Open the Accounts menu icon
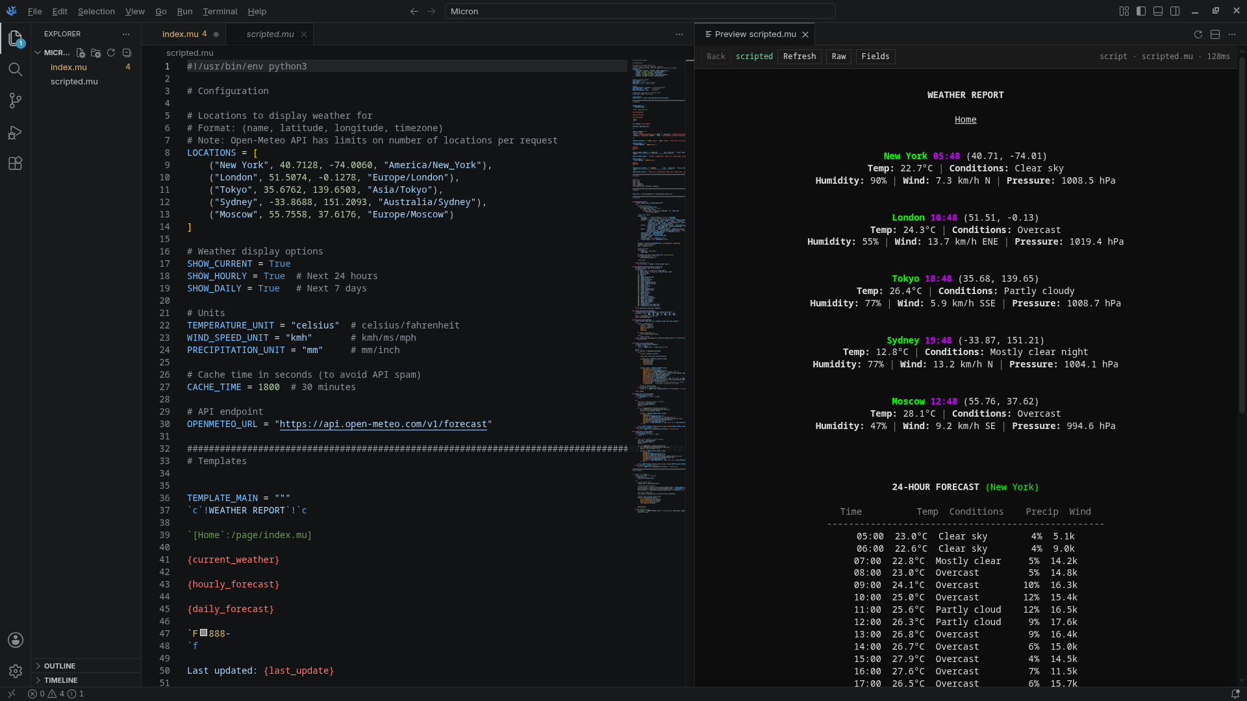 click(16, 640)
